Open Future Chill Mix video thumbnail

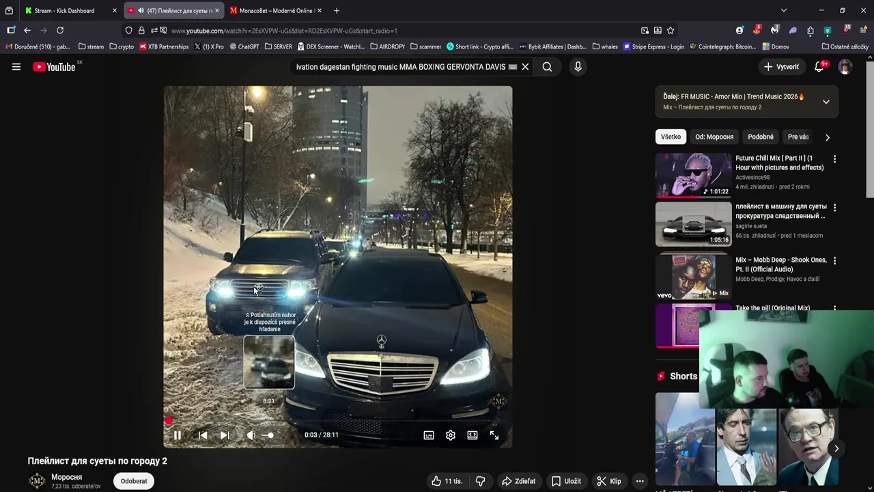[693, 175]
